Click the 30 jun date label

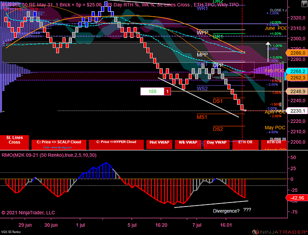(x=51, y=225)
